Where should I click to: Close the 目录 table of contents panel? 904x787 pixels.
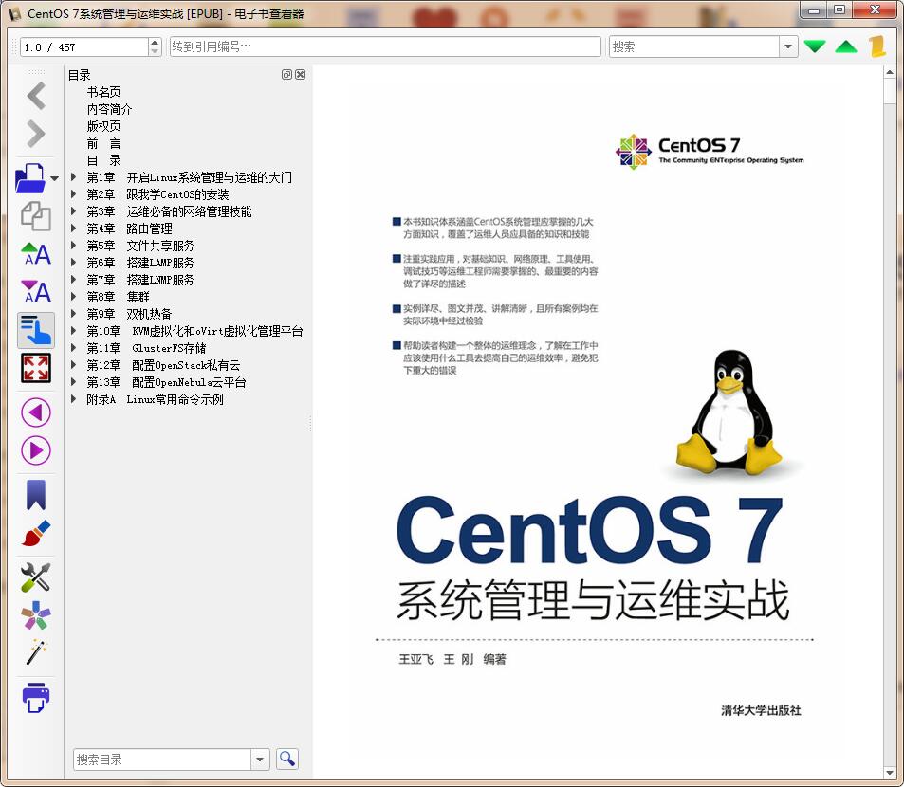click(x=301, y=74)
